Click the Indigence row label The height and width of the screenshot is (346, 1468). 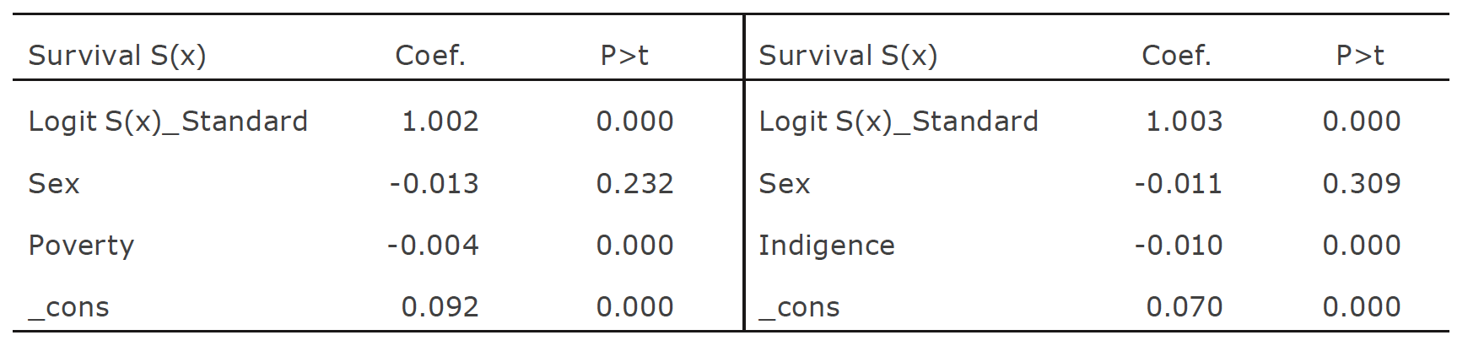[826, 246]
